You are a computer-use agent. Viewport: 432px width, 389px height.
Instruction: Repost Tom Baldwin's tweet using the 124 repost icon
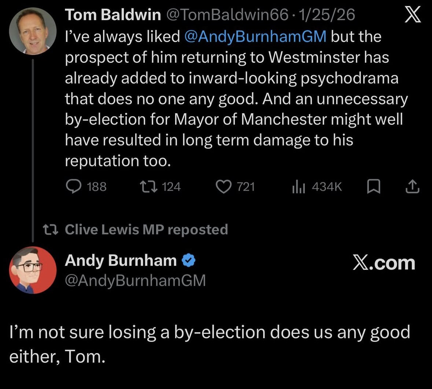tap(149, 187)
